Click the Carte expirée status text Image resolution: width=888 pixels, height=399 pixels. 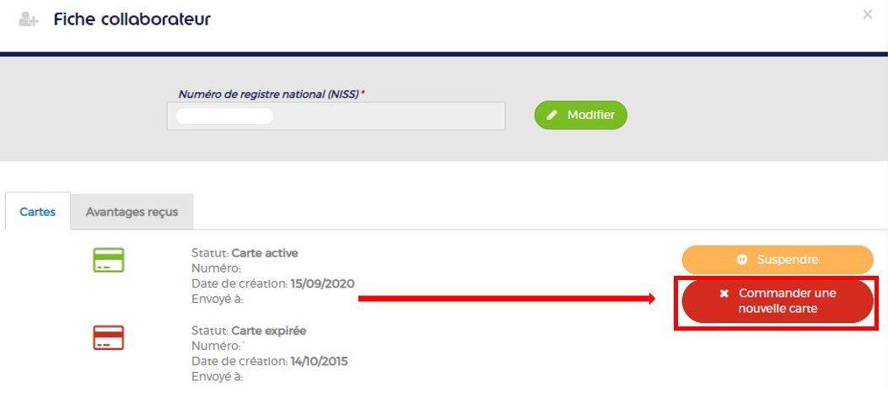(269, 331)
